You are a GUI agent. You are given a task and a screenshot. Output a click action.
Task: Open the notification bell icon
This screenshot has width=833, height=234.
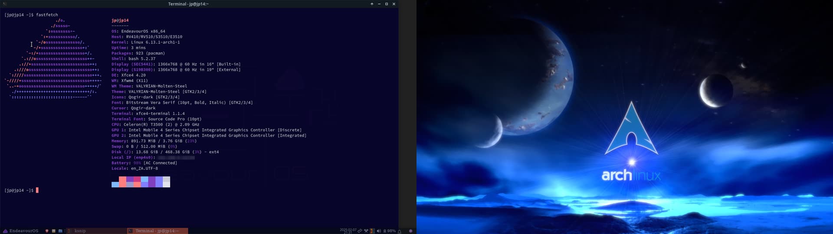pos(400,231)
